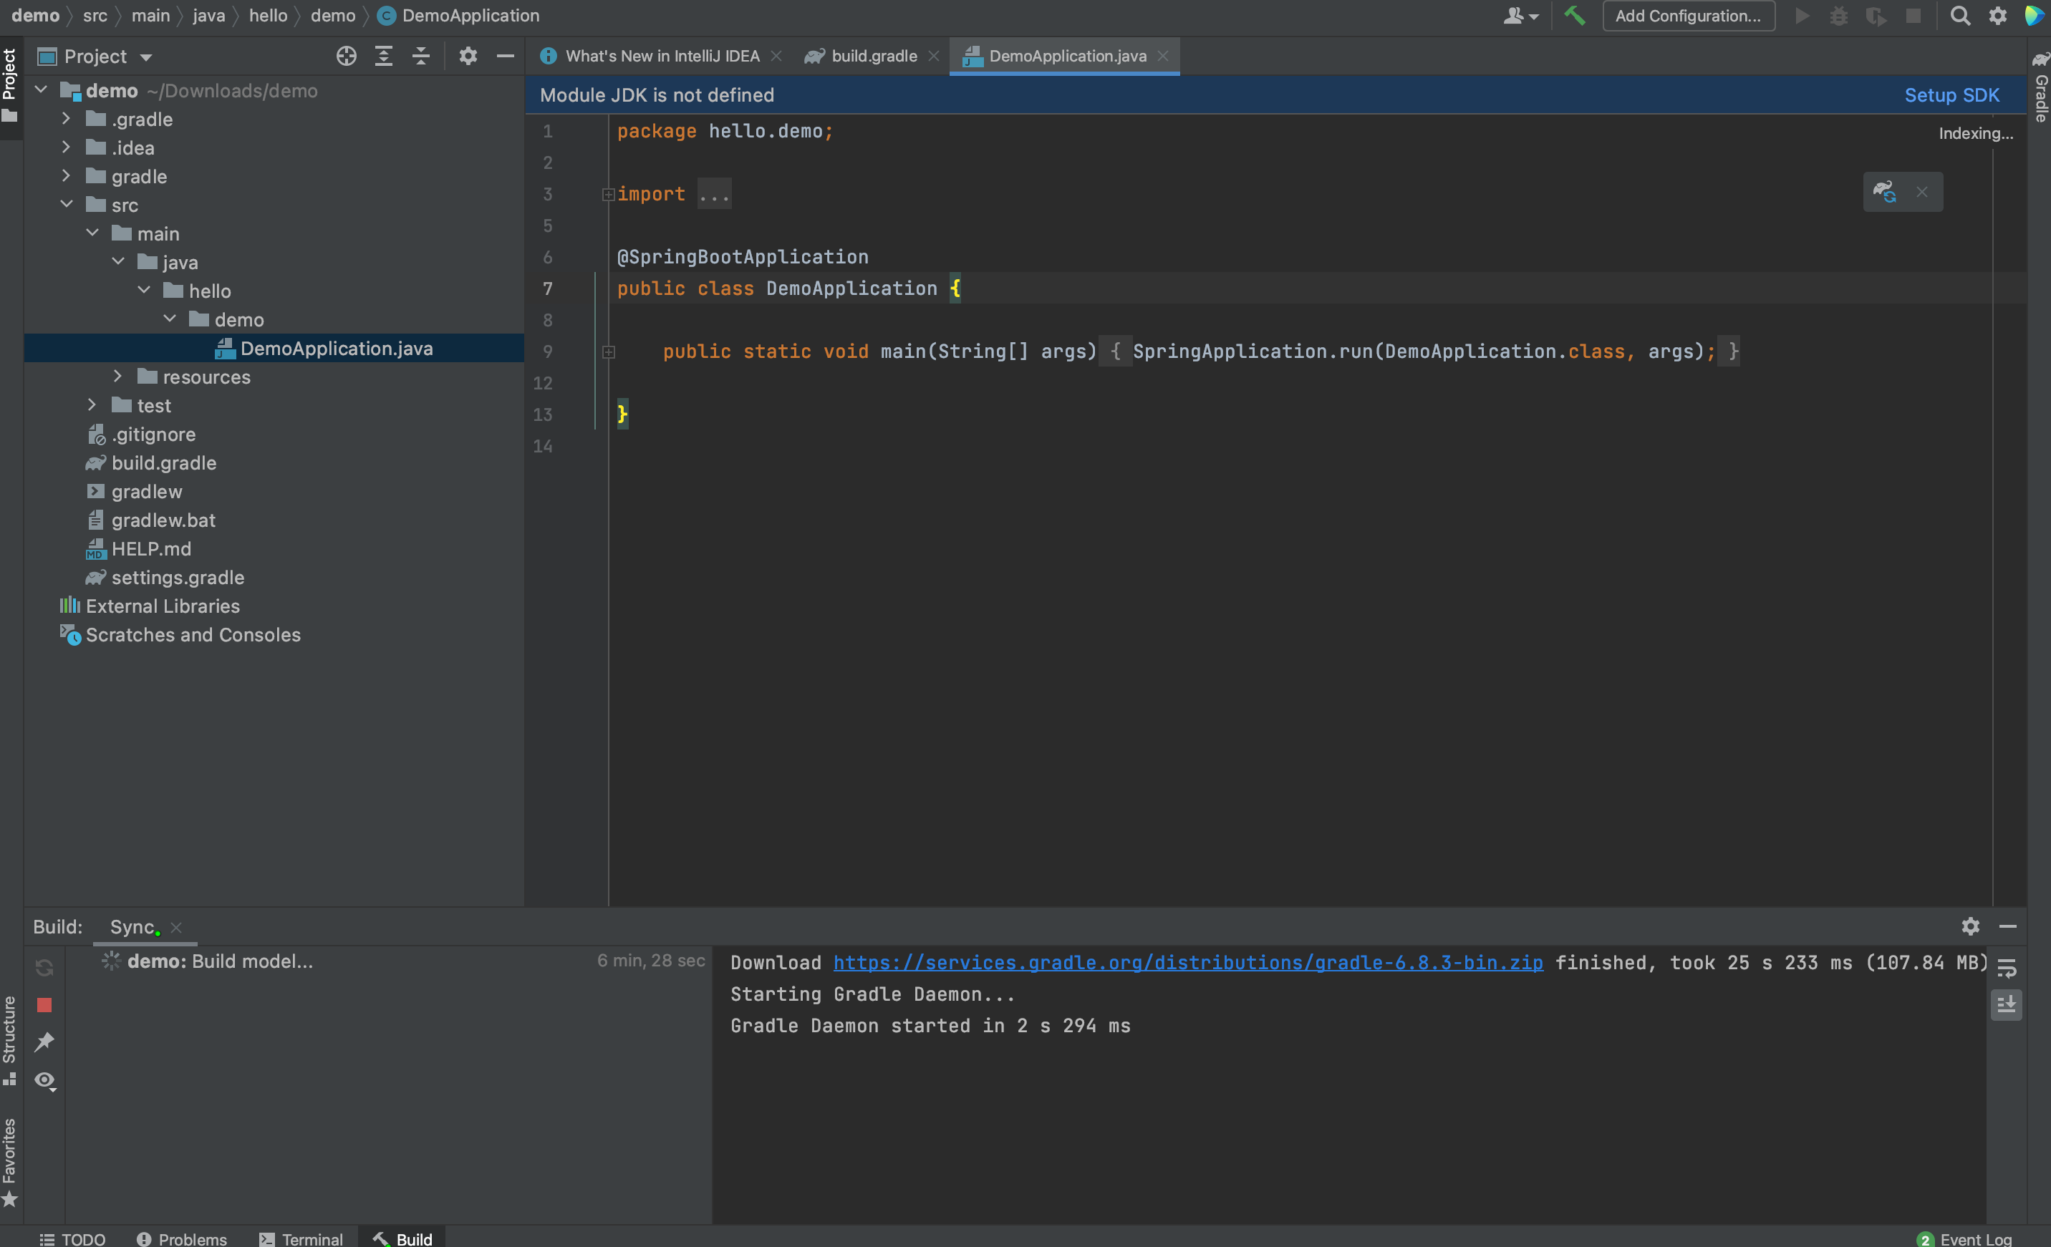Viewport: 2051px width, 1247px height.
Task: Click the Setup SDK link
Action: click(x=1951, y=94)
